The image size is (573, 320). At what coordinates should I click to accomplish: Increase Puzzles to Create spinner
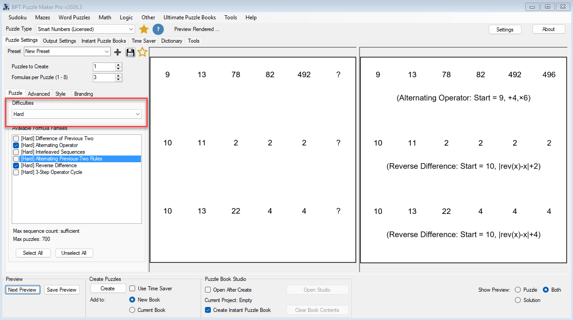click(118, 65)
